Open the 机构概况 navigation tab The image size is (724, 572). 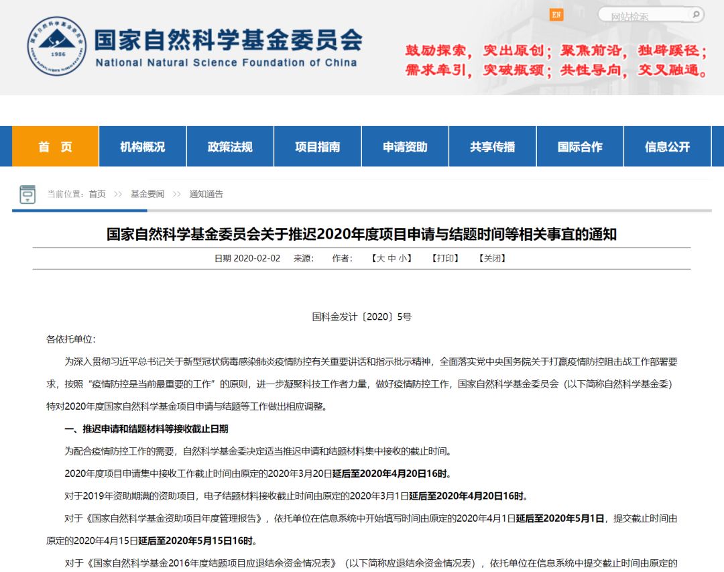[143, 146]
